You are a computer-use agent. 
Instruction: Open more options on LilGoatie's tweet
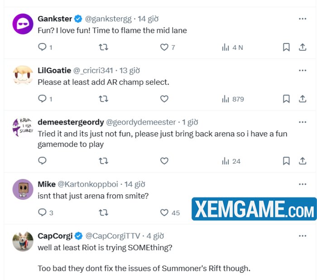[x=303, y=71]
